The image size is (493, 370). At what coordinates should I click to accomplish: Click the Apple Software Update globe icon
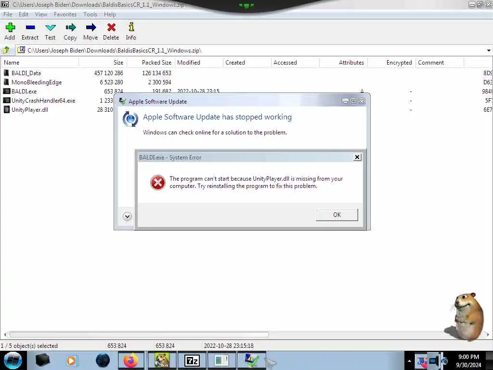click(130, 119)
